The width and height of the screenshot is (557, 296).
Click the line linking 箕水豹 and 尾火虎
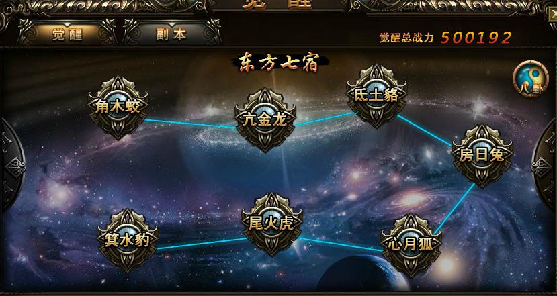tap(202, 243)
